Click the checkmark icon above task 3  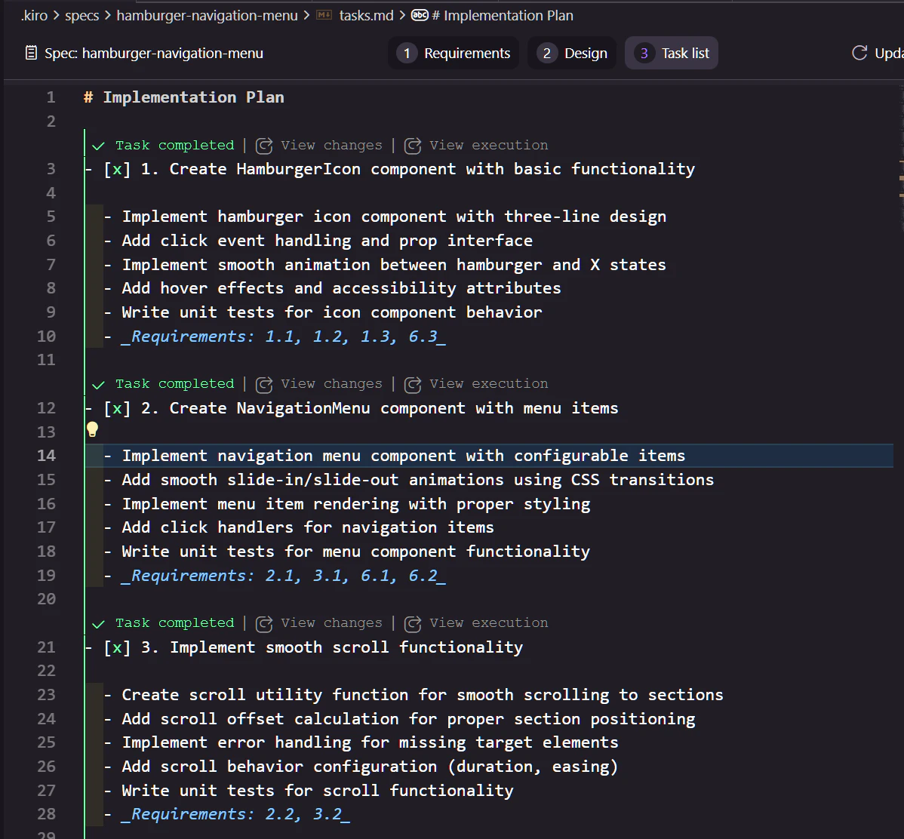point(99,624)
